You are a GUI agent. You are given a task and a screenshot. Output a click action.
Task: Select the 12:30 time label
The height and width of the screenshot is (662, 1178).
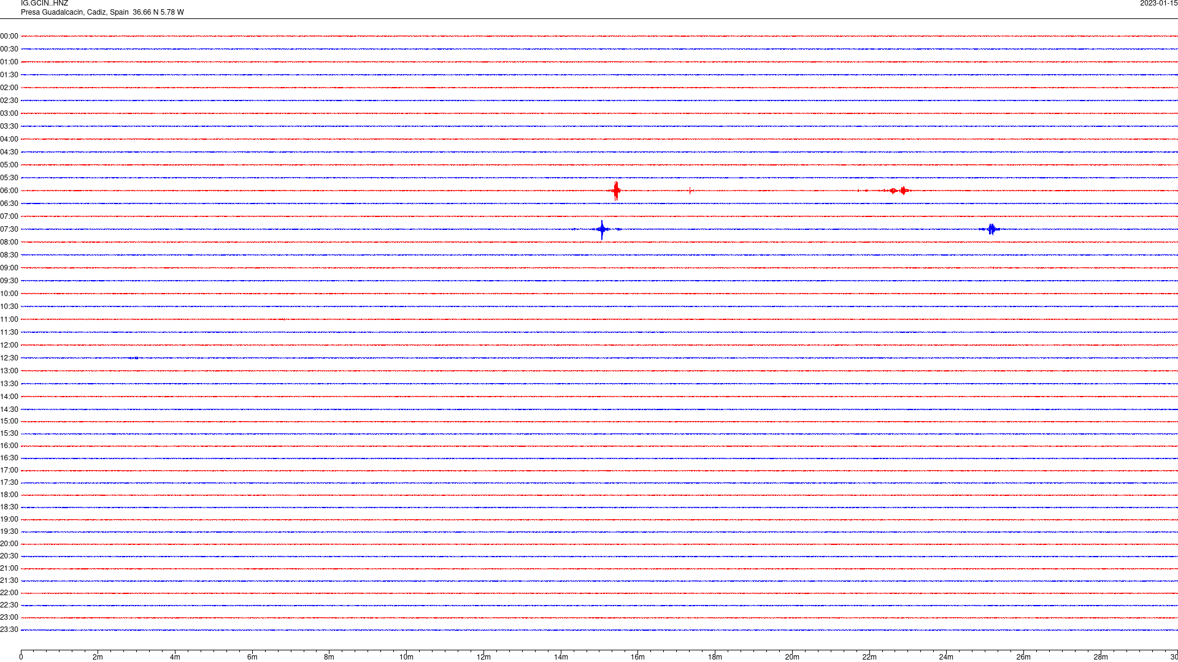9,358
